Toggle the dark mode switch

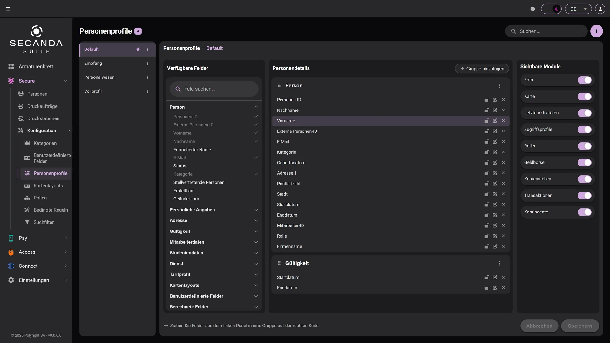pyautogui.click(x=551, y=9)
